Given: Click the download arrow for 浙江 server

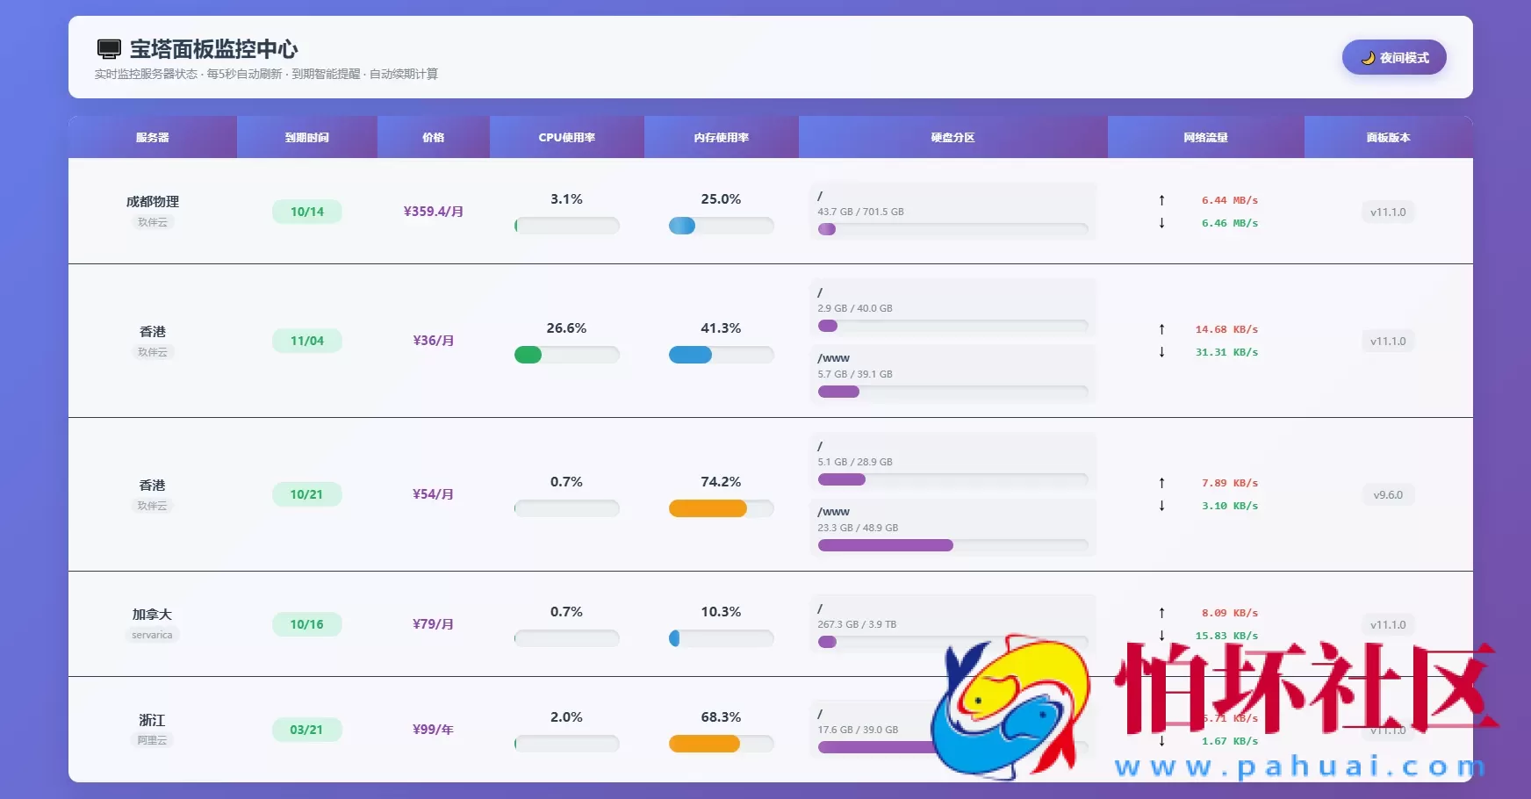Looking at the screenshot, I should click(x=1161, y=741).
